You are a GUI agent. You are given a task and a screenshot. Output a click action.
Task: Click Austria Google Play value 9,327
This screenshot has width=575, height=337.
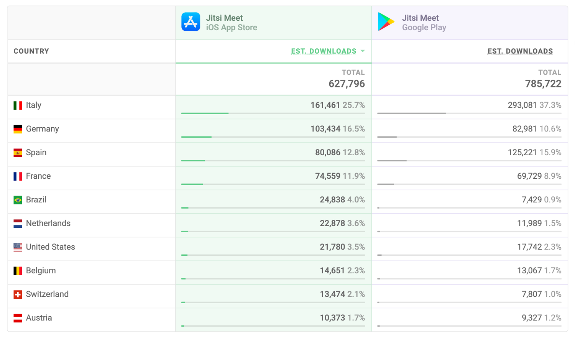(532, 318)
